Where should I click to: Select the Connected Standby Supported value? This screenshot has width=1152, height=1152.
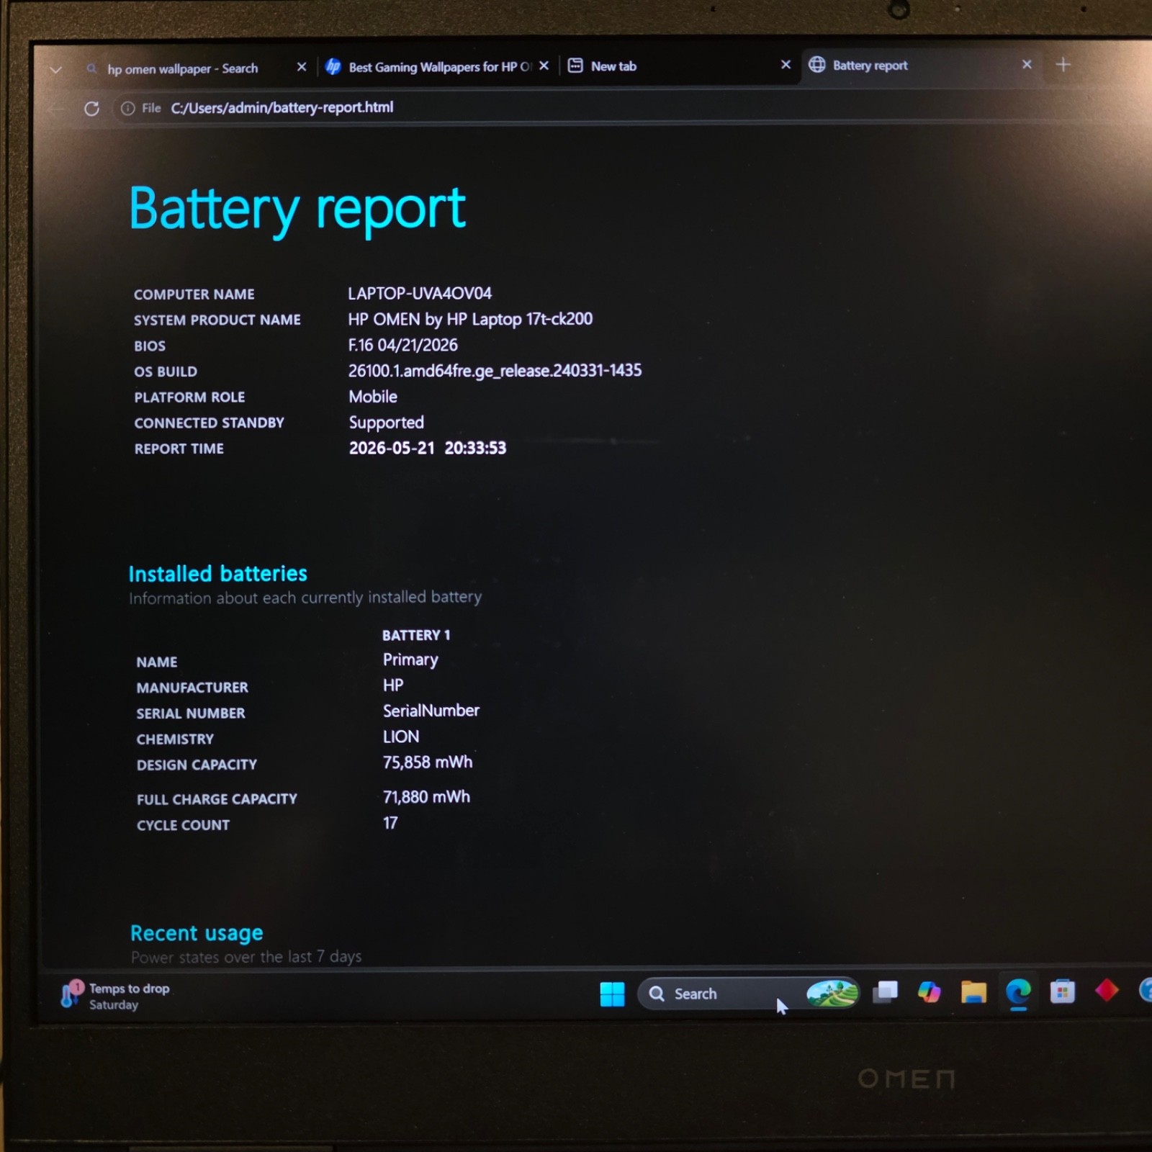[387, 423]
